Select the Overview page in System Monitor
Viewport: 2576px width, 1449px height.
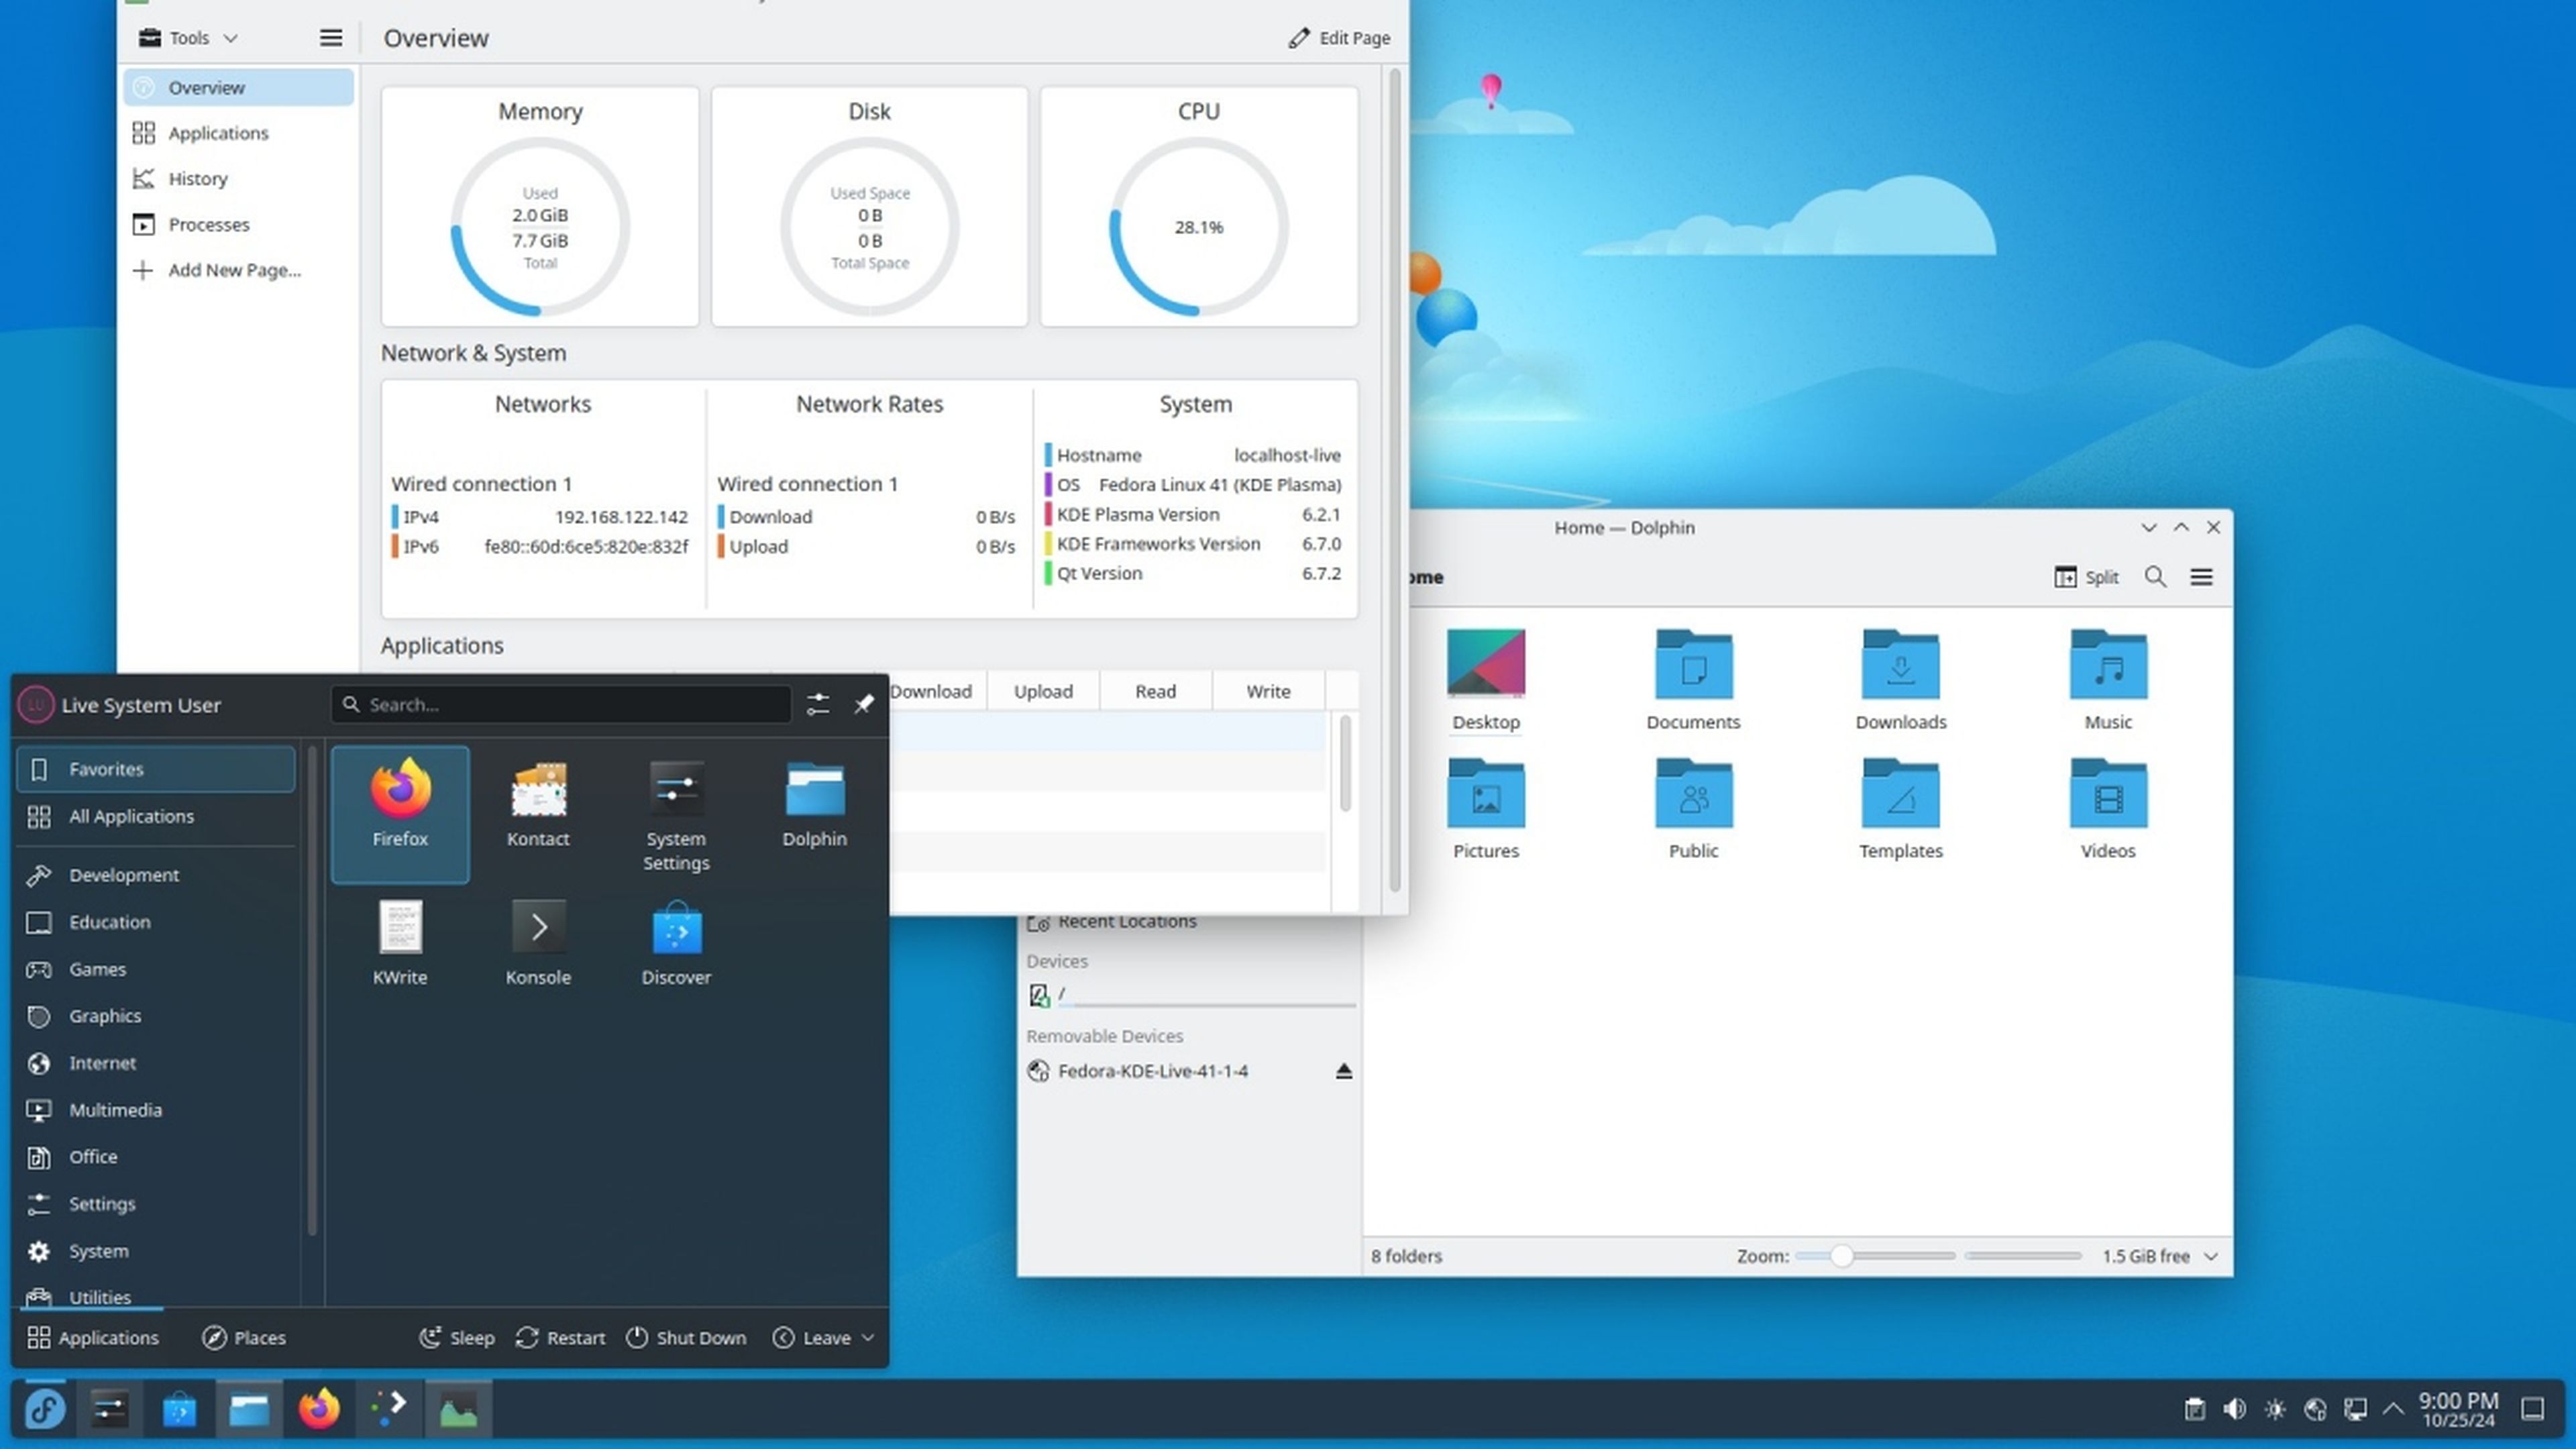click(238, 87)
